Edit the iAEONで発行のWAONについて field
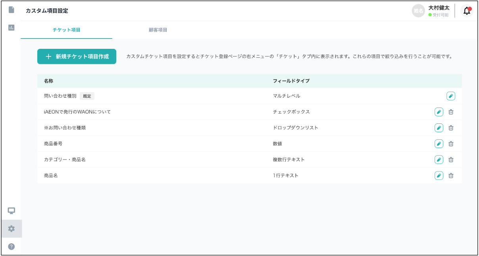 click(439, 112)
